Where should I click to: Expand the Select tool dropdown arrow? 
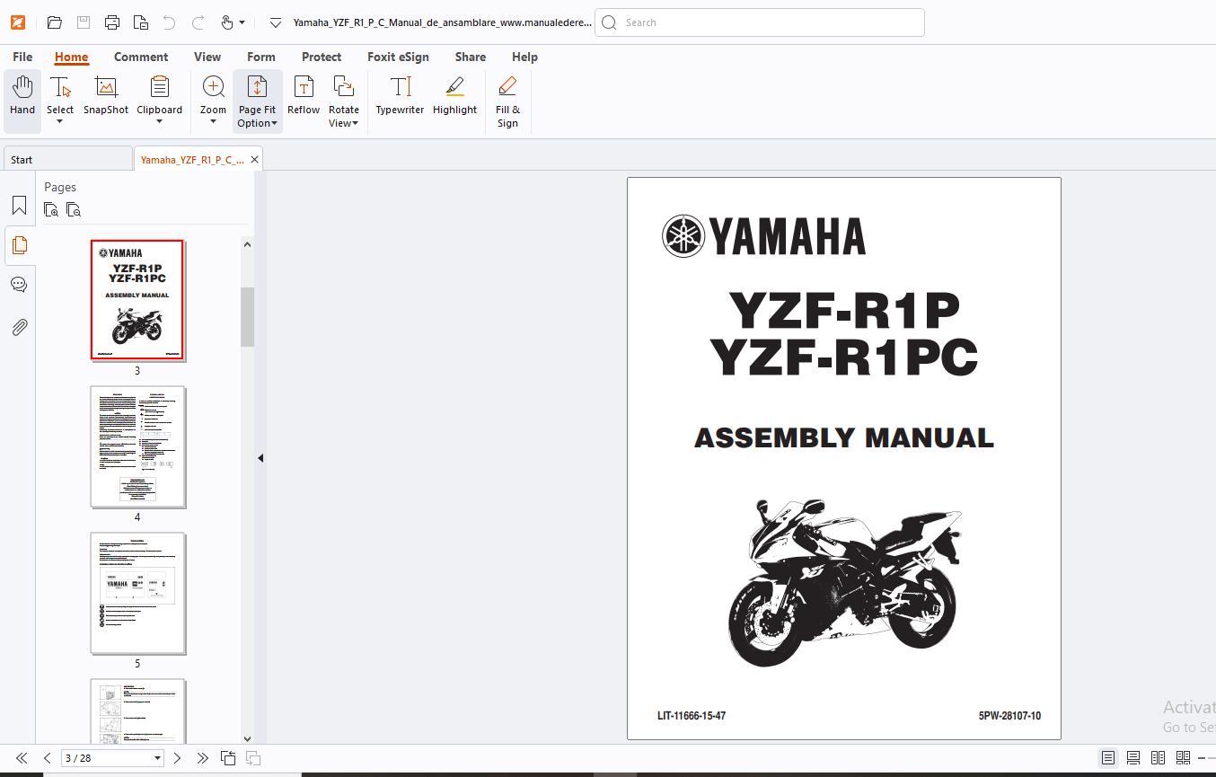tap(59, 122)
